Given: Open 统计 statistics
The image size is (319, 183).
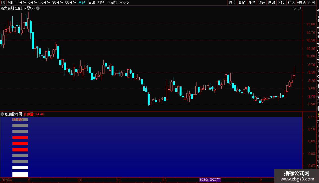Looking at the screenshot, I should tap(261, 3).
